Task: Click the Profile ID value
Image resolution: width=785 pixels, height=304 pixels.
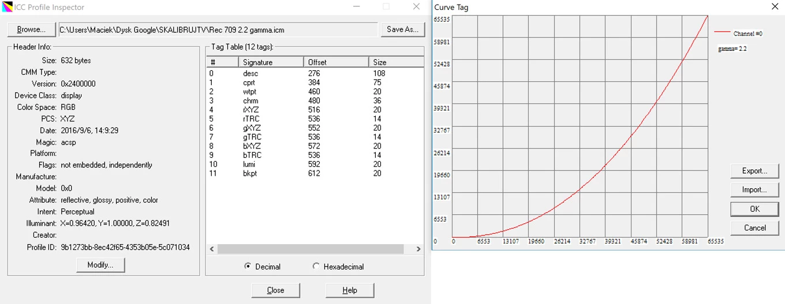Action: point(125,247)
